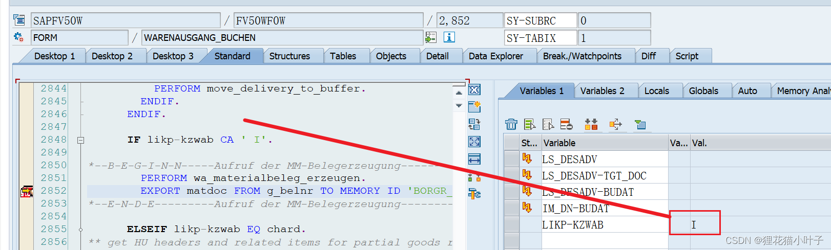Click the status icon of LS_DESADV-BUDAT row

click(x=527, y=191)
